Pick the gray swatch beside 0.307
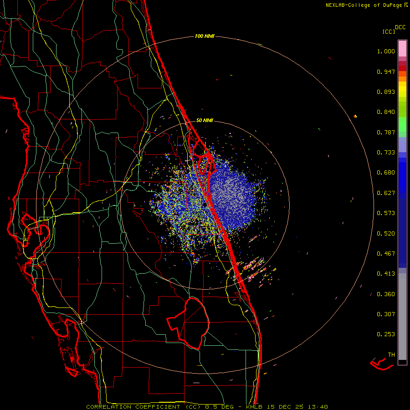410x410 pixels. [402, 317]
